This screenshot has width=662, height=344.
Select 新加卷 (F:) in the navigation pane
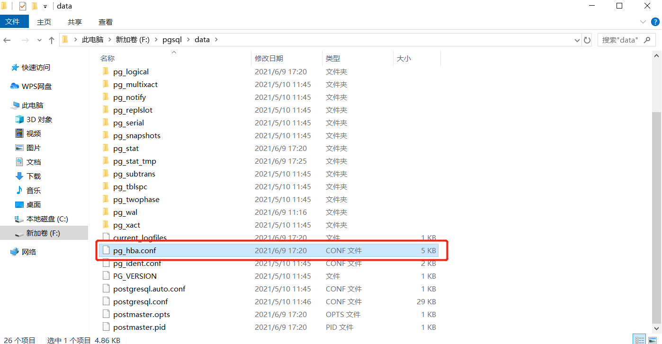pyautogui.click(x=44, y=233)
